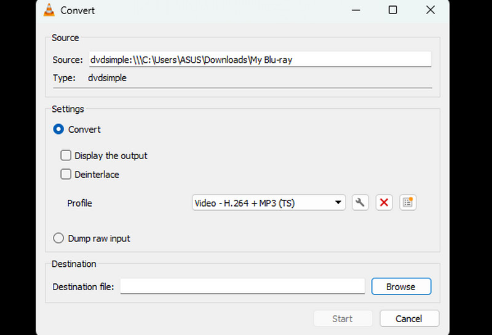
Task: Expand Profile list via its dropdown arrow
Action: (338, 202)
